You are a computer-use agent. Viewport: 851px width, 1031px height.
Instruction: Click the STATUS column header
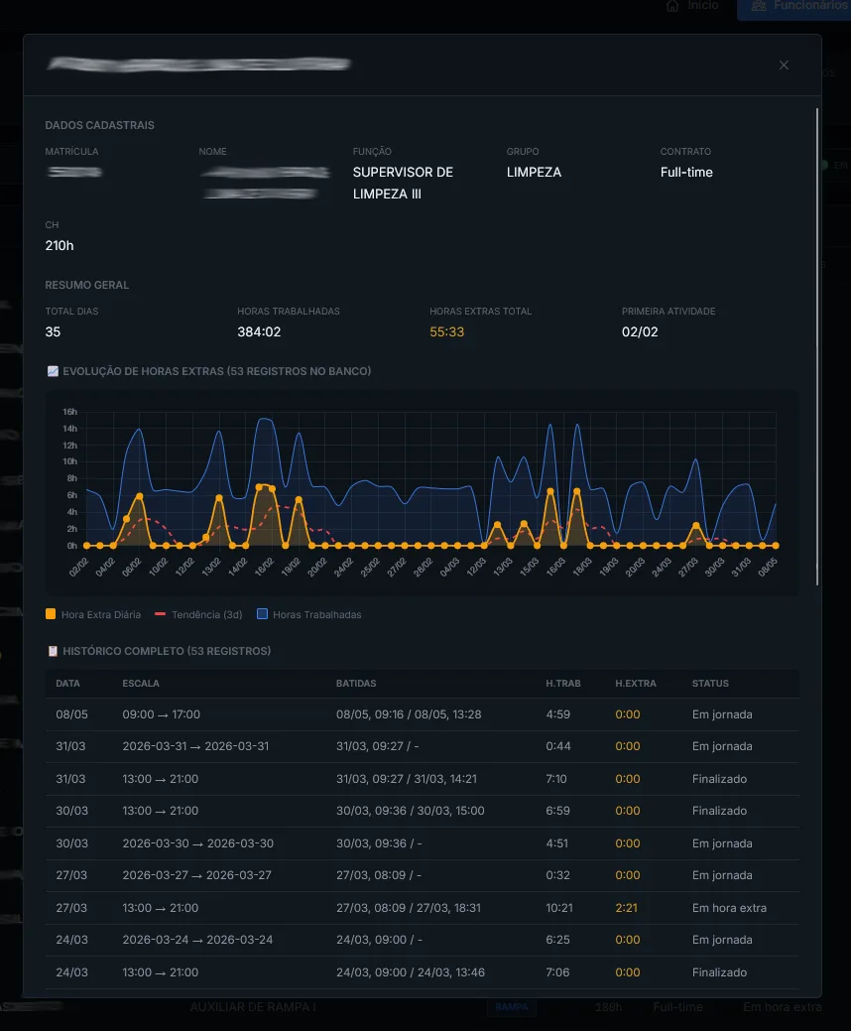click(x=710, y=683)
